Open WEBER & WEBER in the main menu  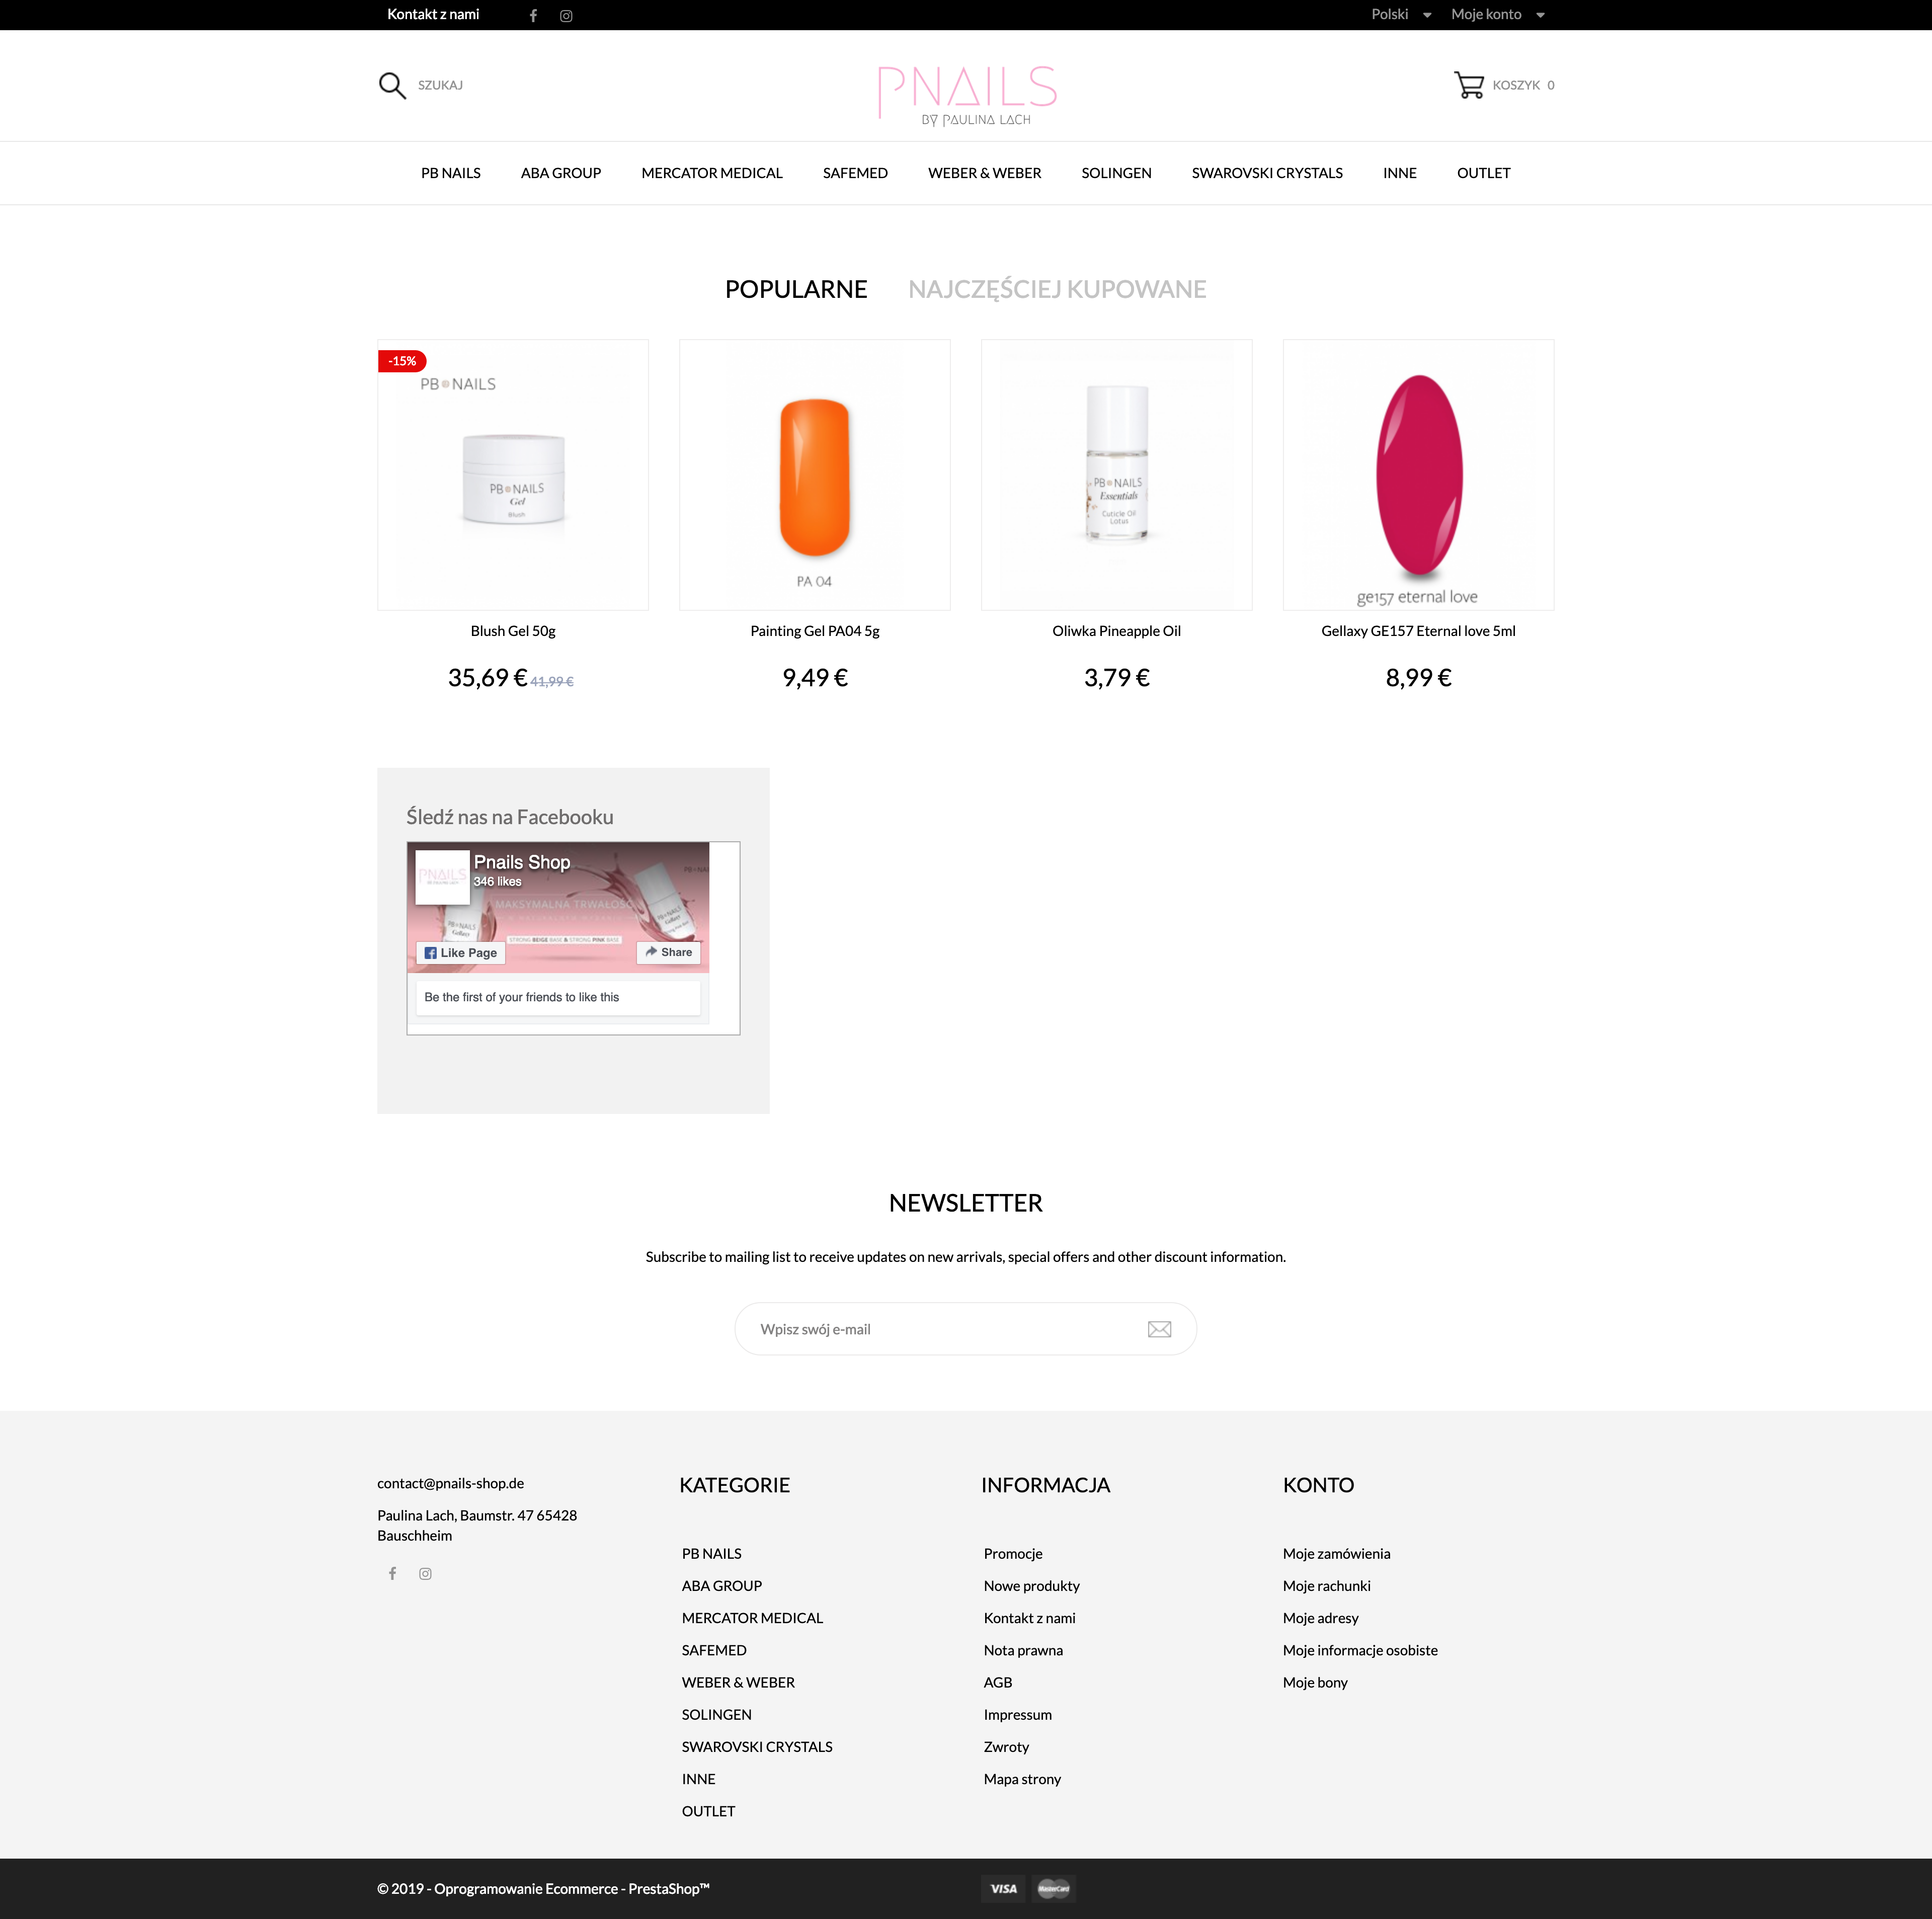(x=984, y=173)
